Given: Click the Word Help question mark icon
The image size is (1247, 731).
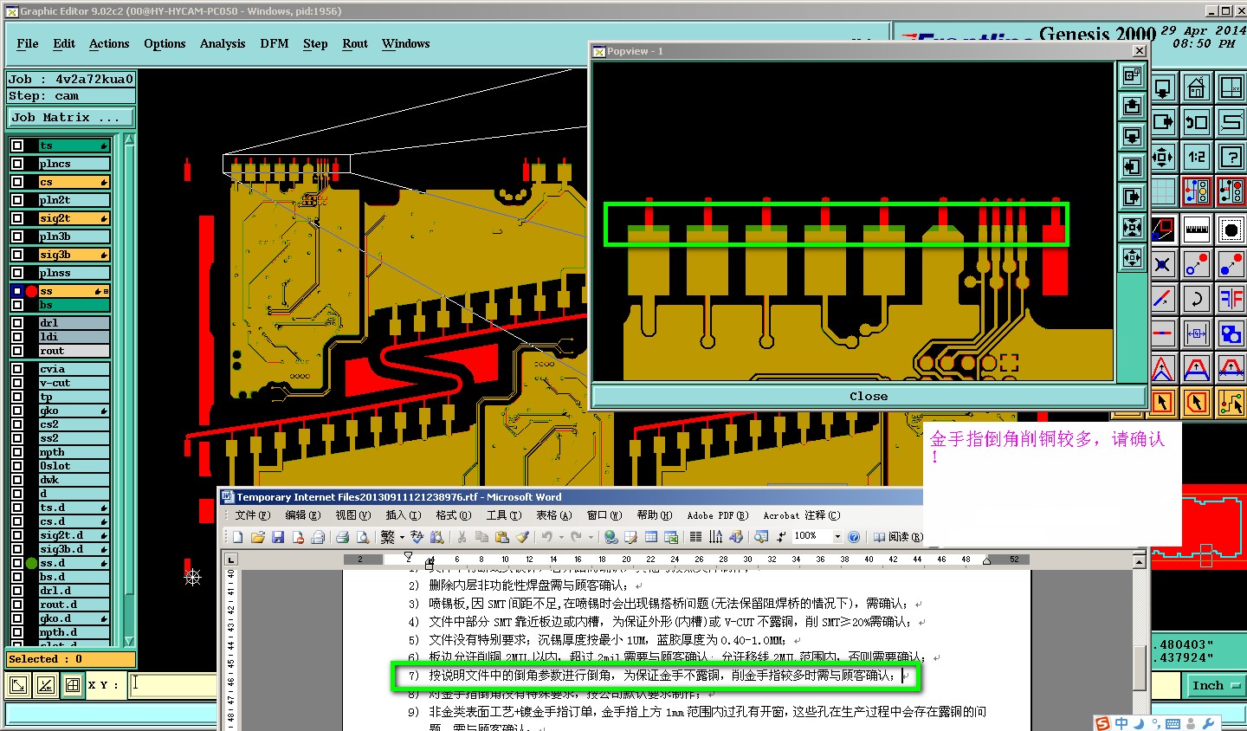Looking at the screenshot, I should coord(854,537).
